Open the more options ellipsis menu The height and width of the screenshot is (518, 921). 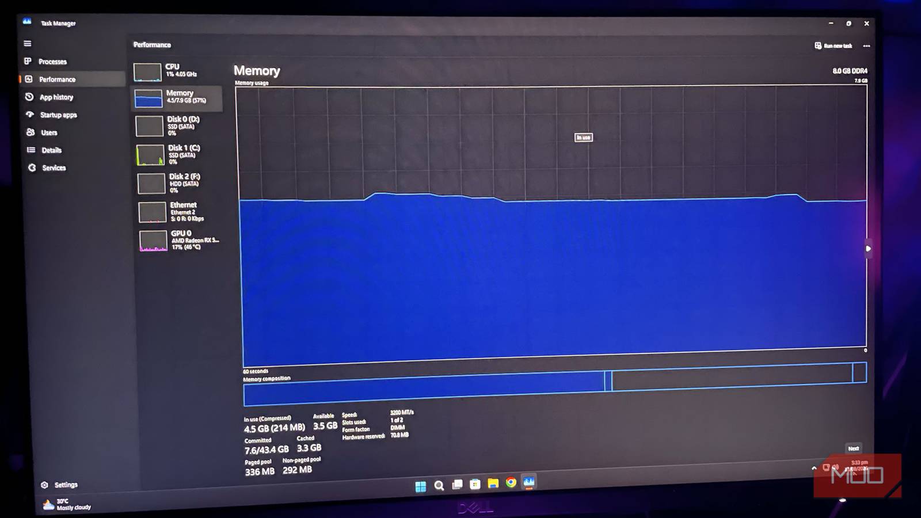866,46
